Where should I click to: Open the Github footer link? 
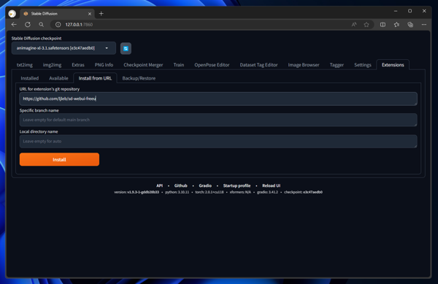pos(181,185)
